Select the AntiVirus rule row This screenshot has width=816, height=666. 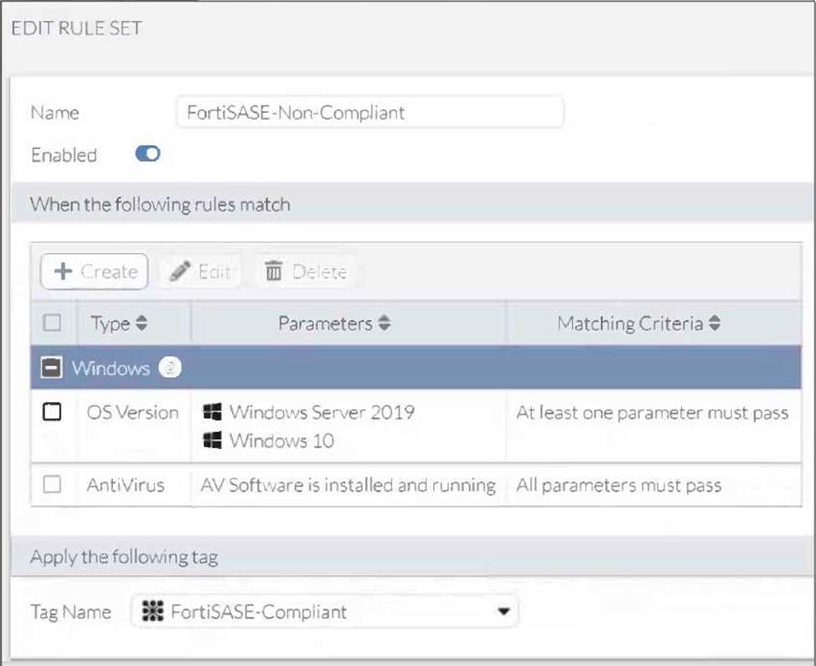click(348, 485)
